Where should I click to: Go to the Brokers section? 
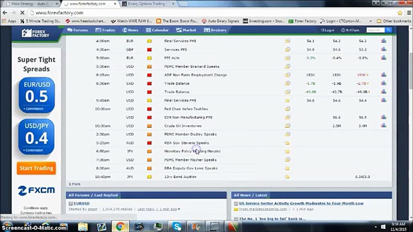tap(215, 30)
